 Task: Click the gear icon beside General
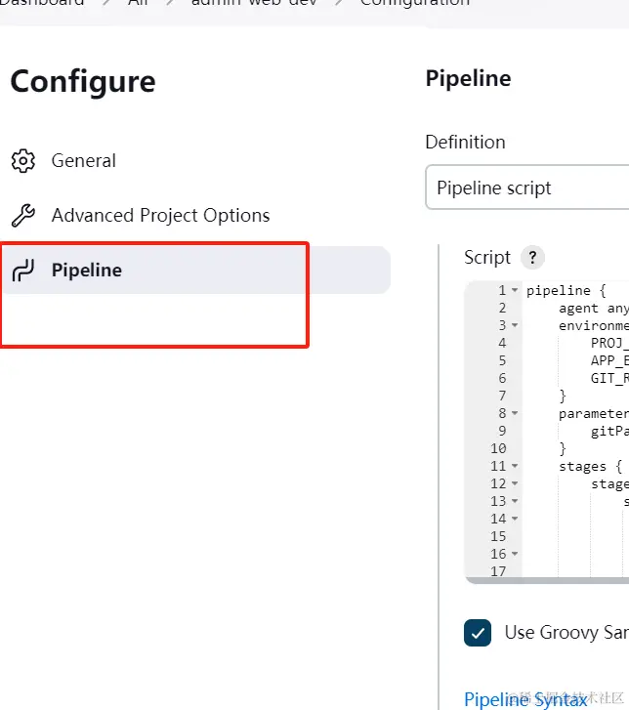[x=23, y=161]
